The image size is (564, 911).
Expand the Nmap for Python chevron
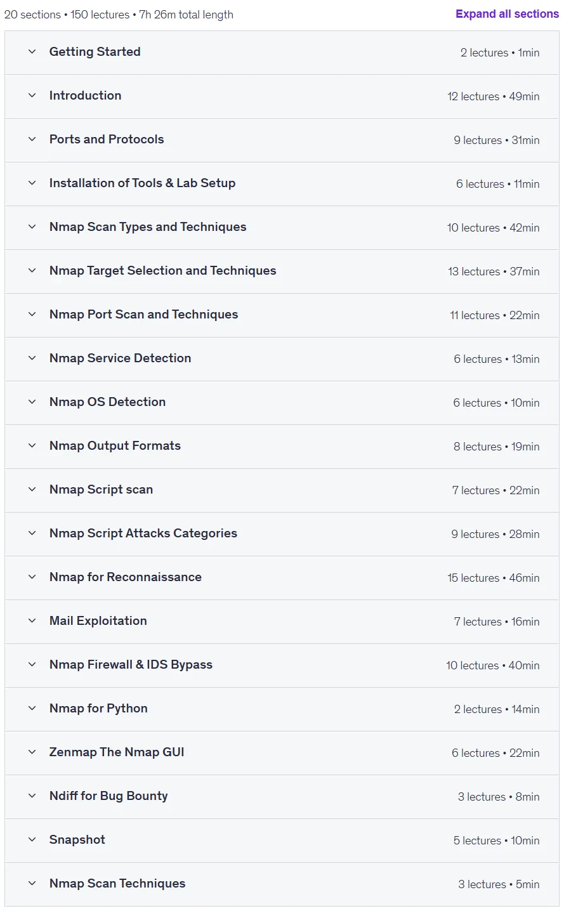(32, 709)
